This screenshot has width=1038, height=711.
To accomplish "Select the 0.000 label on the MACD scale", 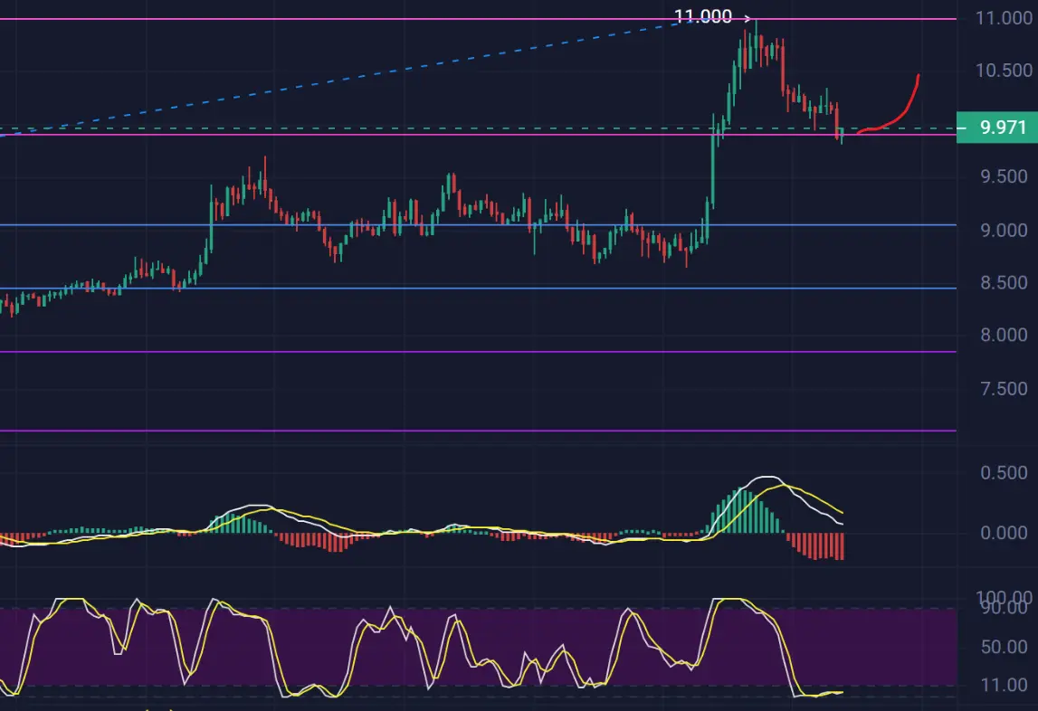I will pyautogui.click(x=1004, y=533).
